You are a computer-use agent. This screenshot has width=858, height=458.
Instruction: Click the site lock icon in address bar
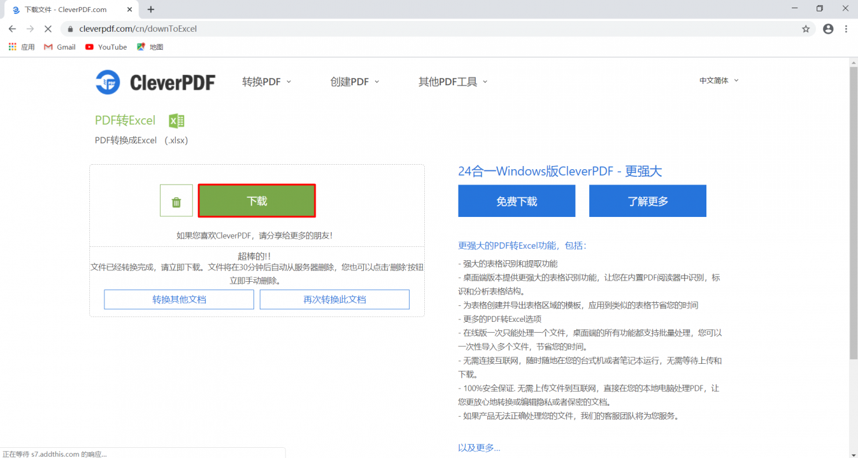click(x=70, y=29)
